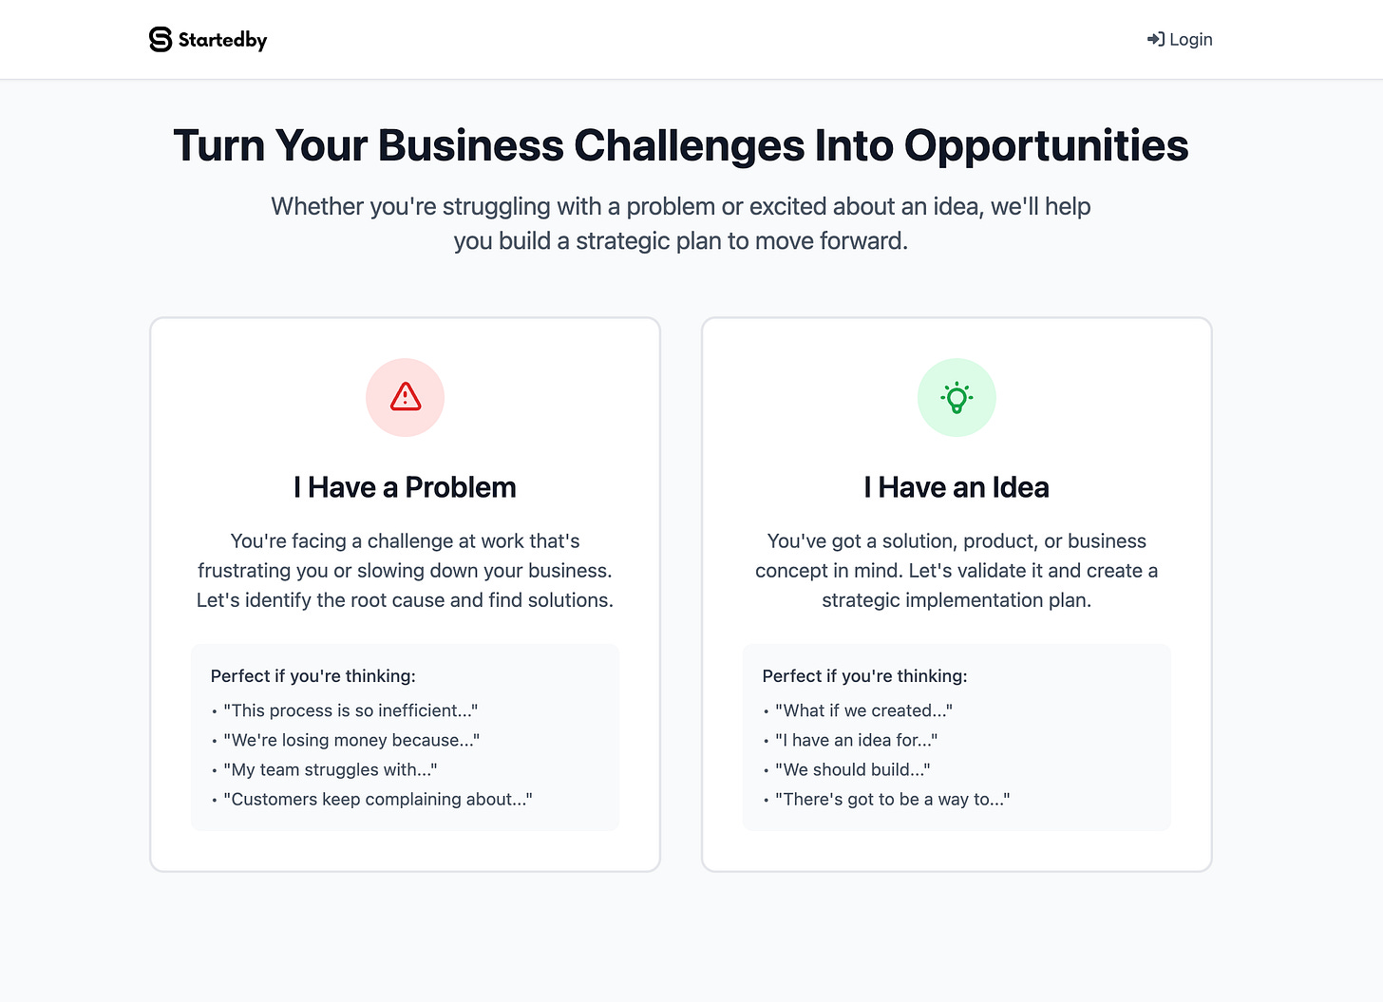Click the Idea card's 'We should build' bullet

[852, 769]
